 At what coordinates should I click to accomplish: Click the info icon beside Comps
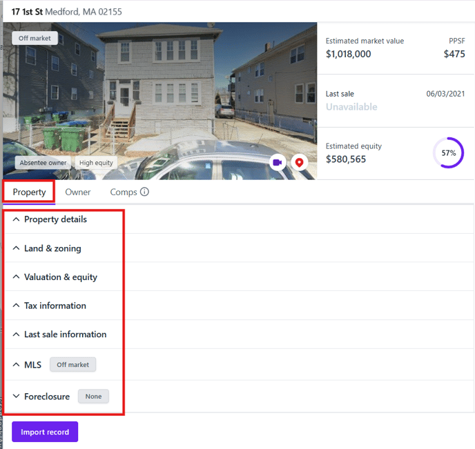point(144,192)
